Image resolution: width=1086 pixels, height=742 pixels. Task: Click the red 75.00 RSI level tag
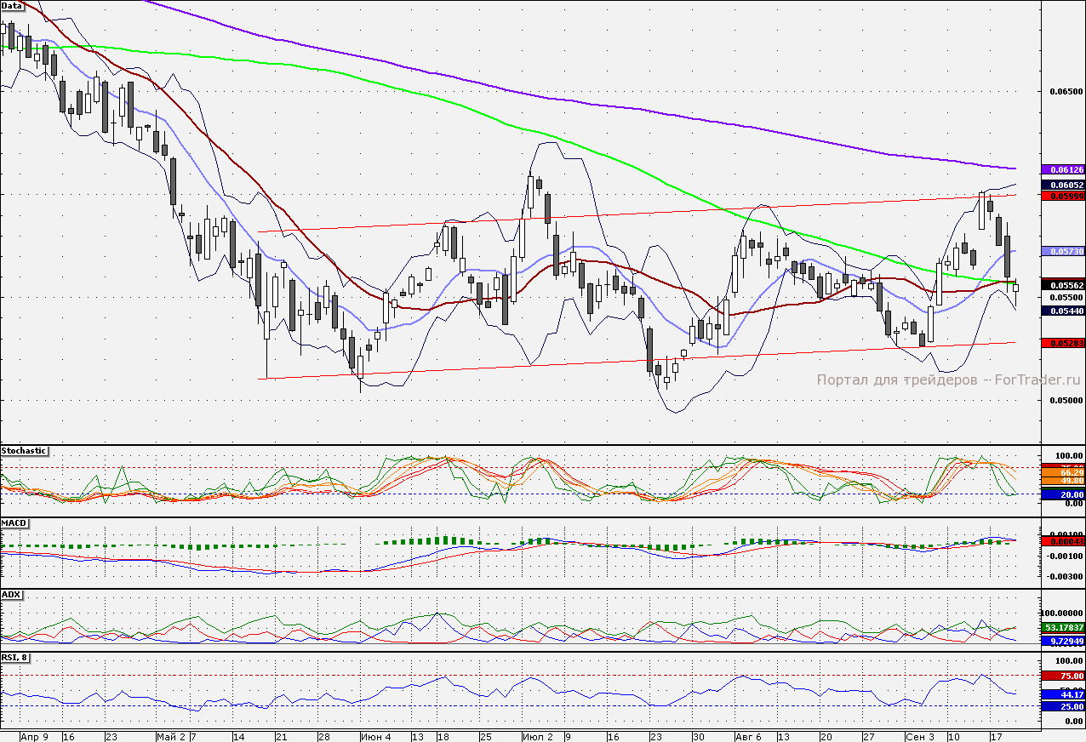(1063, 676)
